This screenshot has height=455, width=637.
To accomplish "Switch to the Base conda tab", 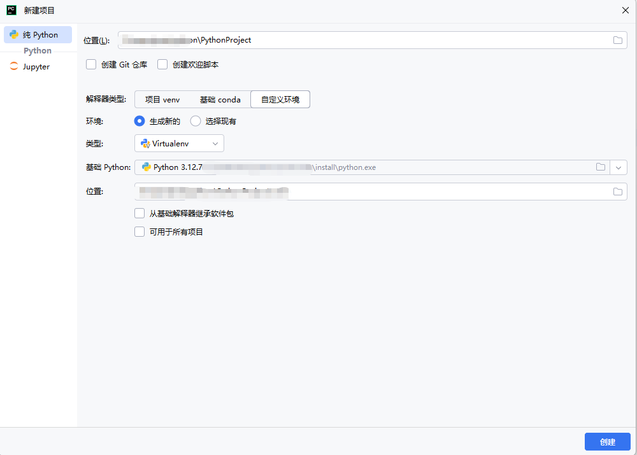I will coord(220,99).
